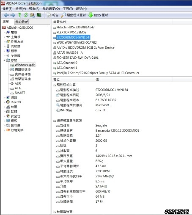The width and height of the screenshot is (192, 215).
Task: Select Hitachi HDS723020BLA642 in device list
Action: click(76, 27)
